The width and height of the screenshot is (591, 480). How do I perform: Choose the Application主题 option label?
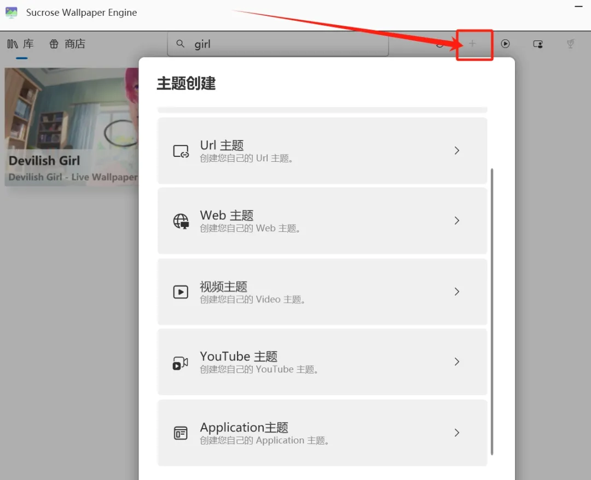click(244, 428)
